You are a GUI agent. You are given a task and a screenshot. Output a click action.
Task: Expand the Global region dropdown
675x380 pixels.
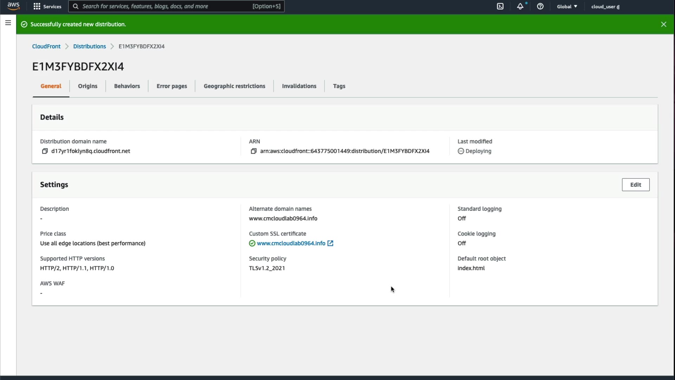[567, 6]
